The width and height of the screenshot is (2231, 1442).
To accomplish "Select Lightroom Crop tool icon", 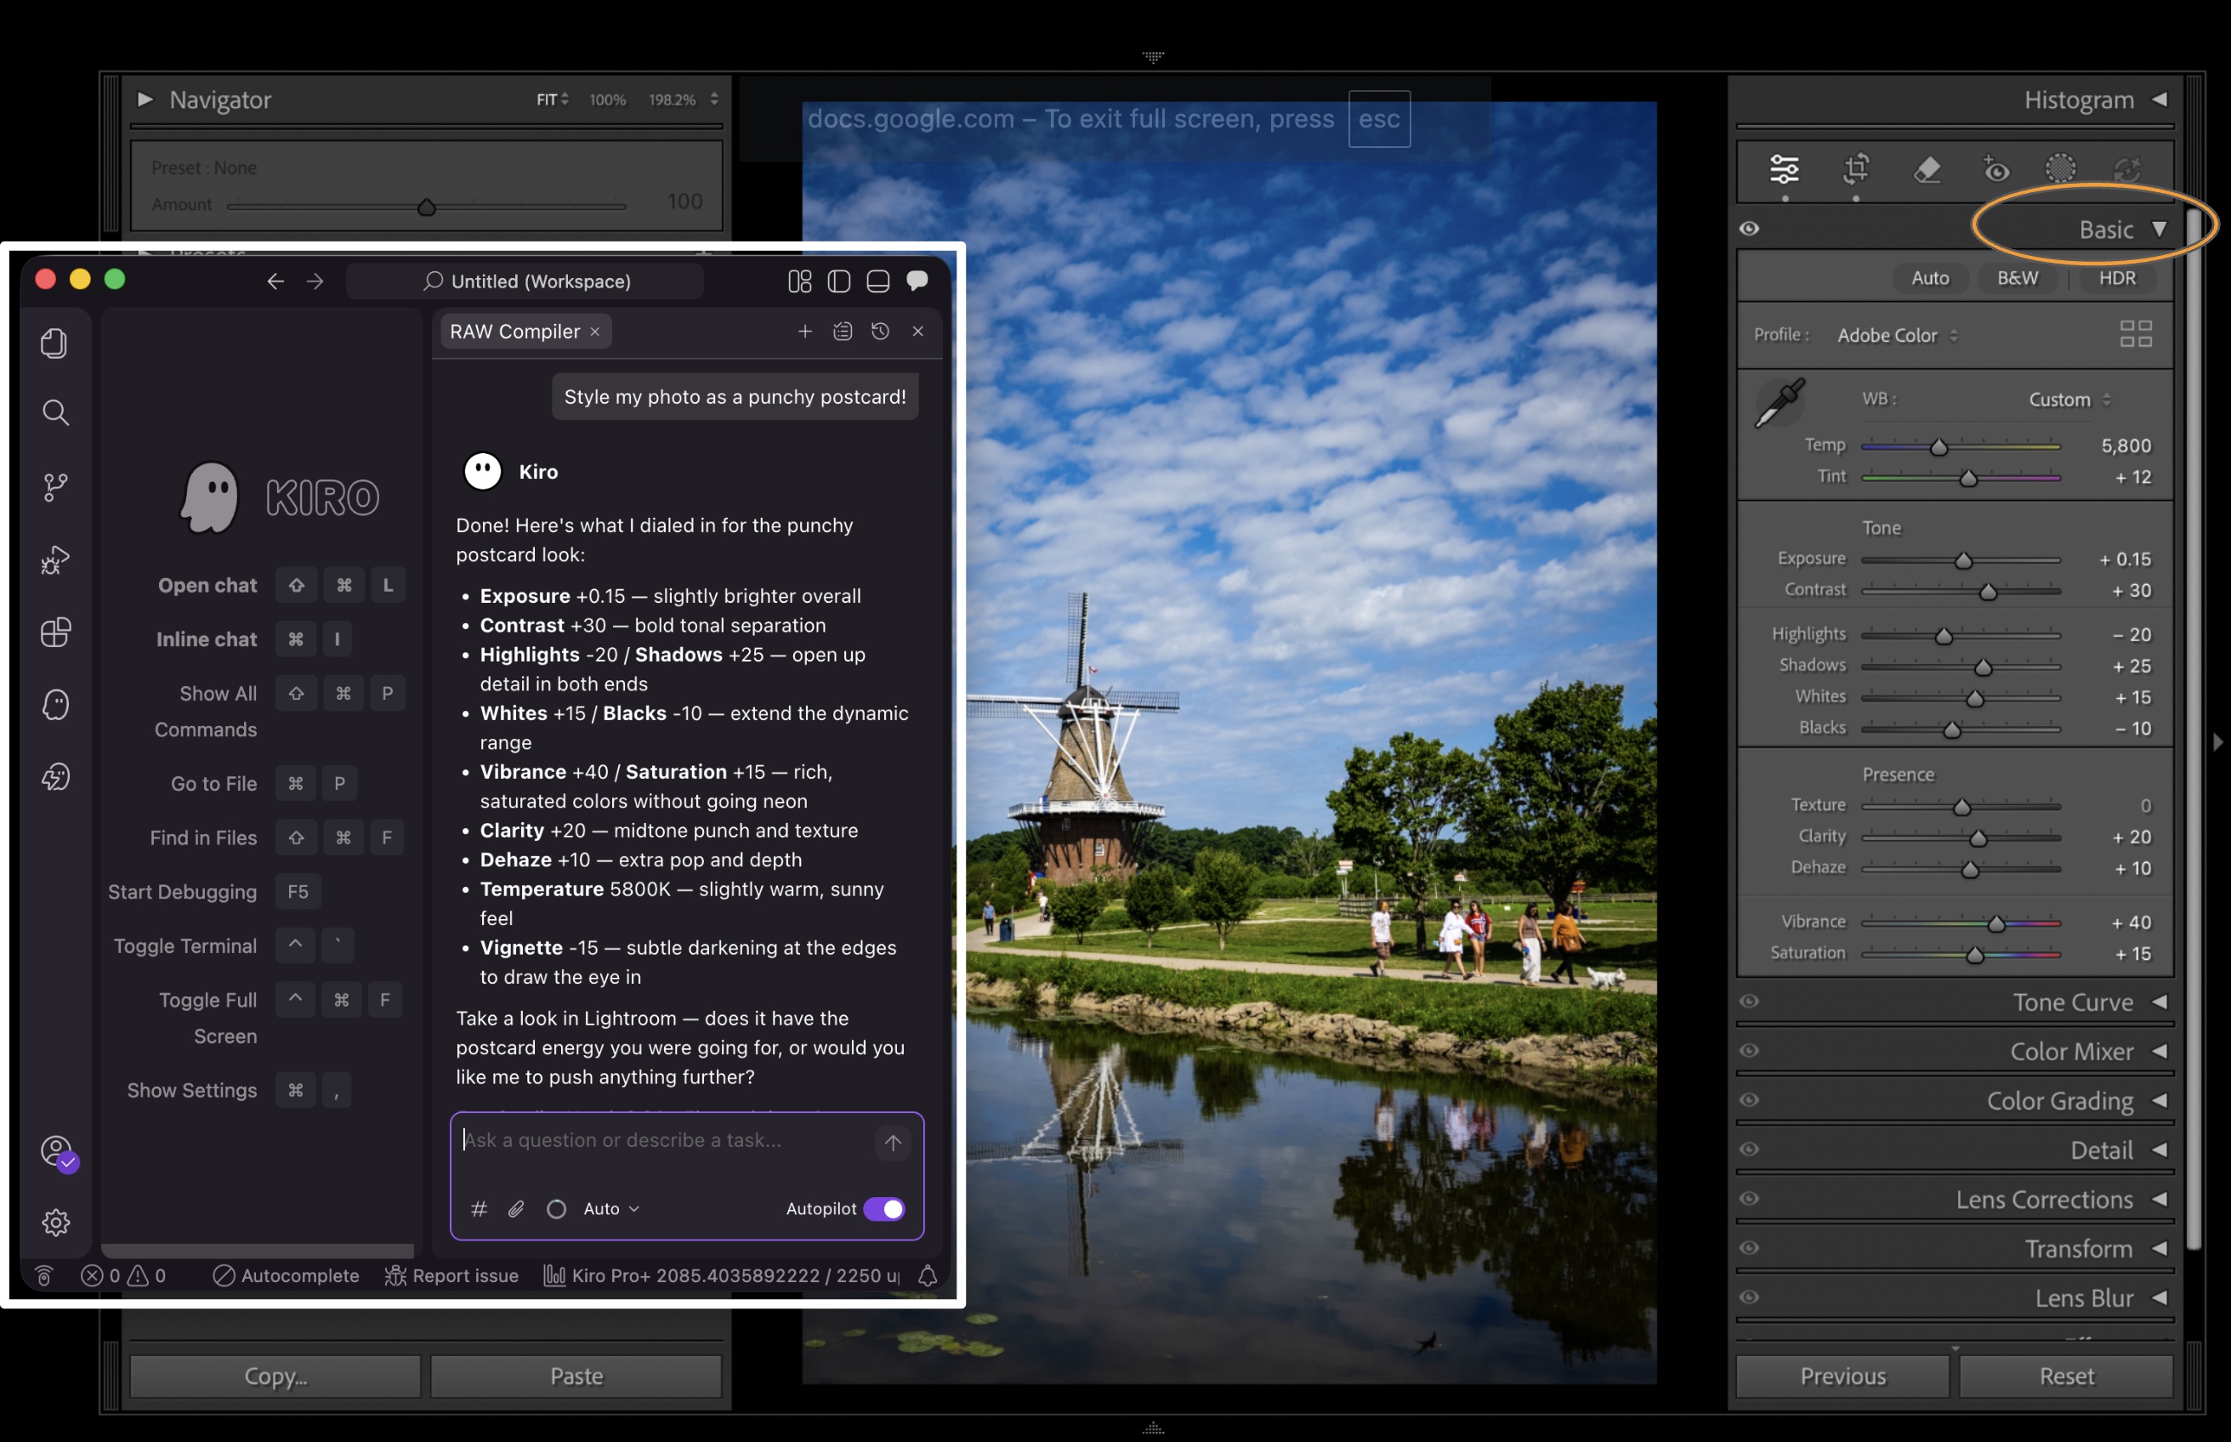I will click(1855, 169).
